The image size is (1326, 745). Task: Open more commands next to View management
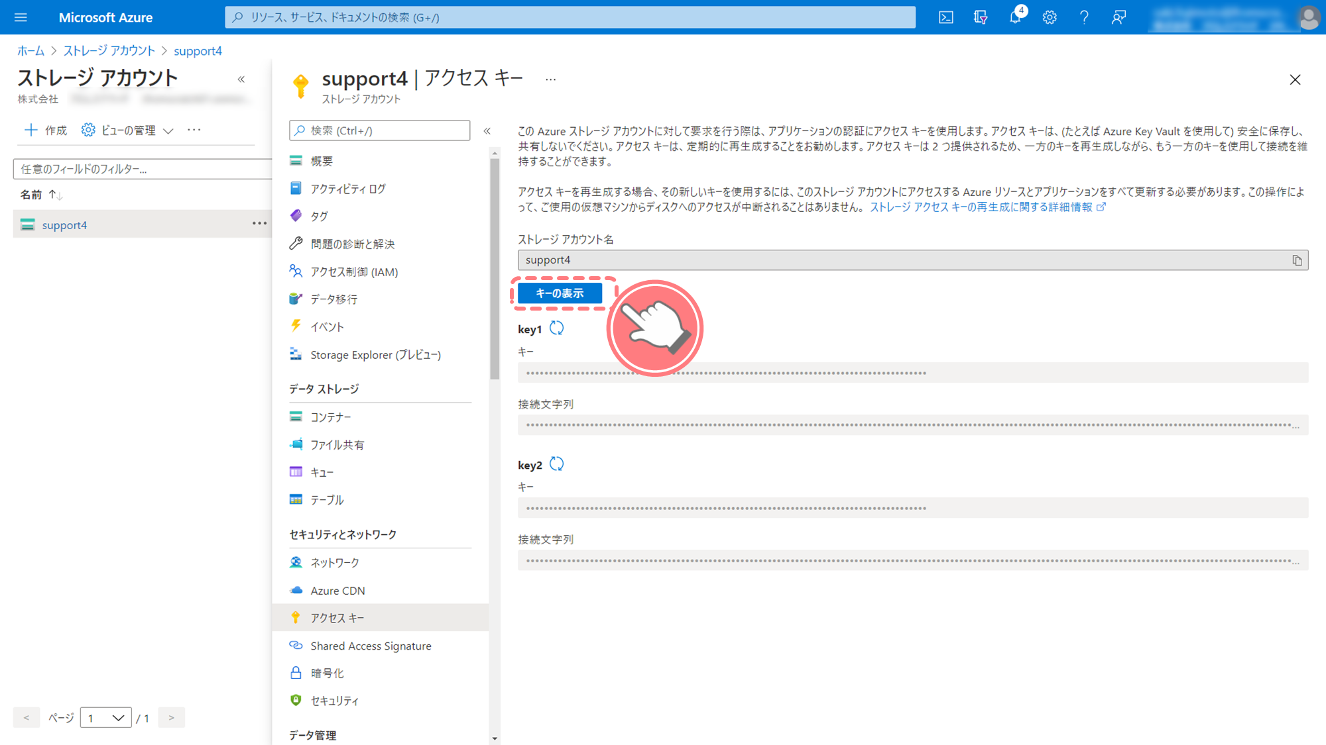pos(194,130)
